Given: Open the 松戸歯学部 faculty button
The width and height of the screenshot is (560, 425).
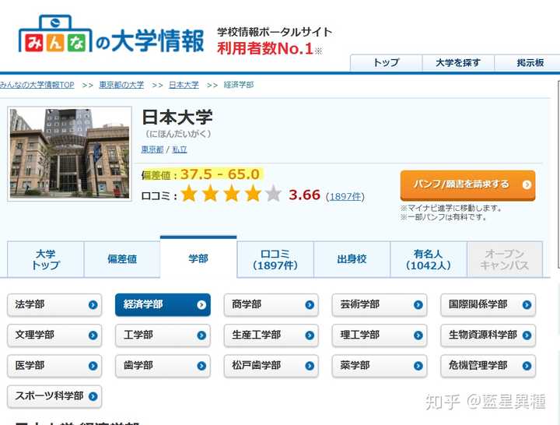Looking at the screenshot, I should pos(271,366).
